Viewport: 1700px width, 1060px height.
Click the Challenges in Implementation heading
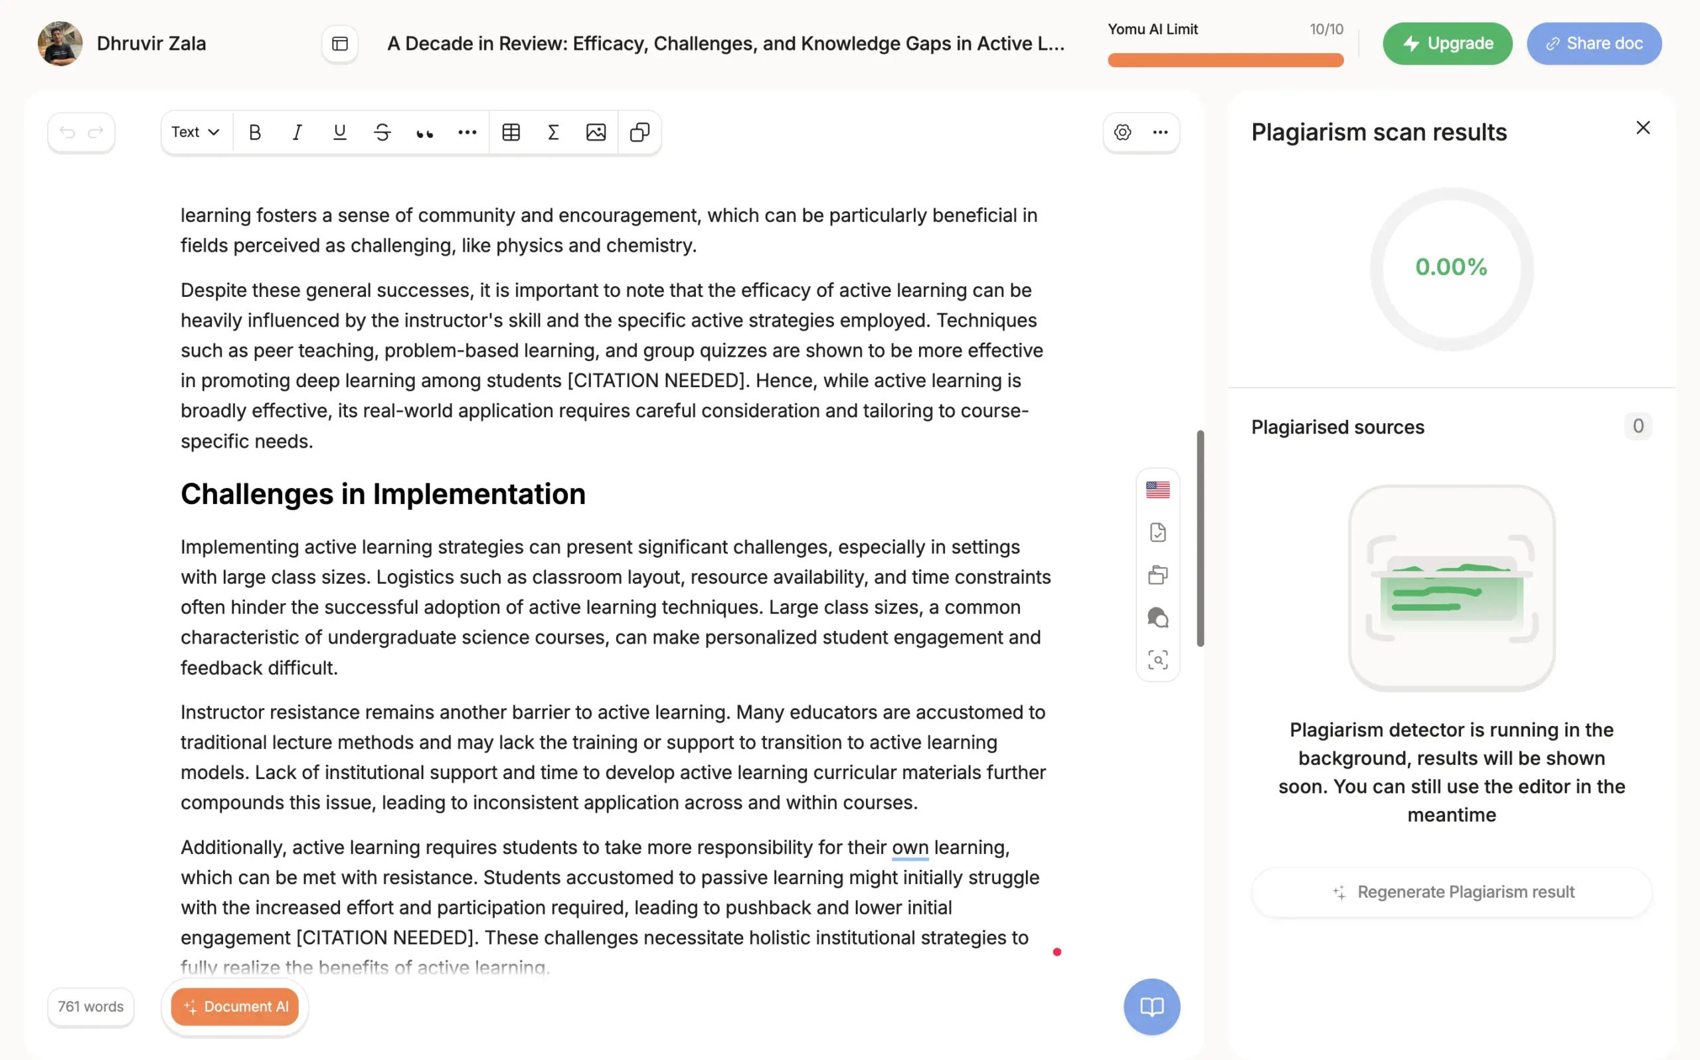[383, 493]
